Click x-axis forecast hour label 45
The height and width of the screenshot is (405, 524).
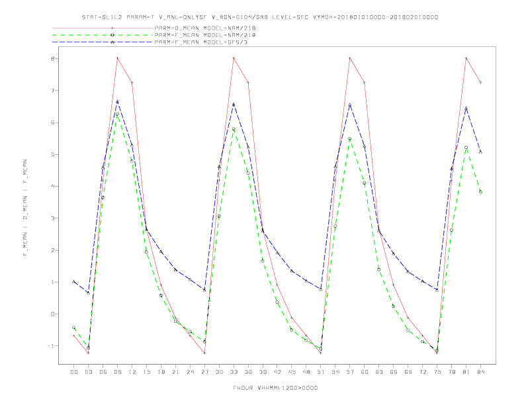click(292, 372)
